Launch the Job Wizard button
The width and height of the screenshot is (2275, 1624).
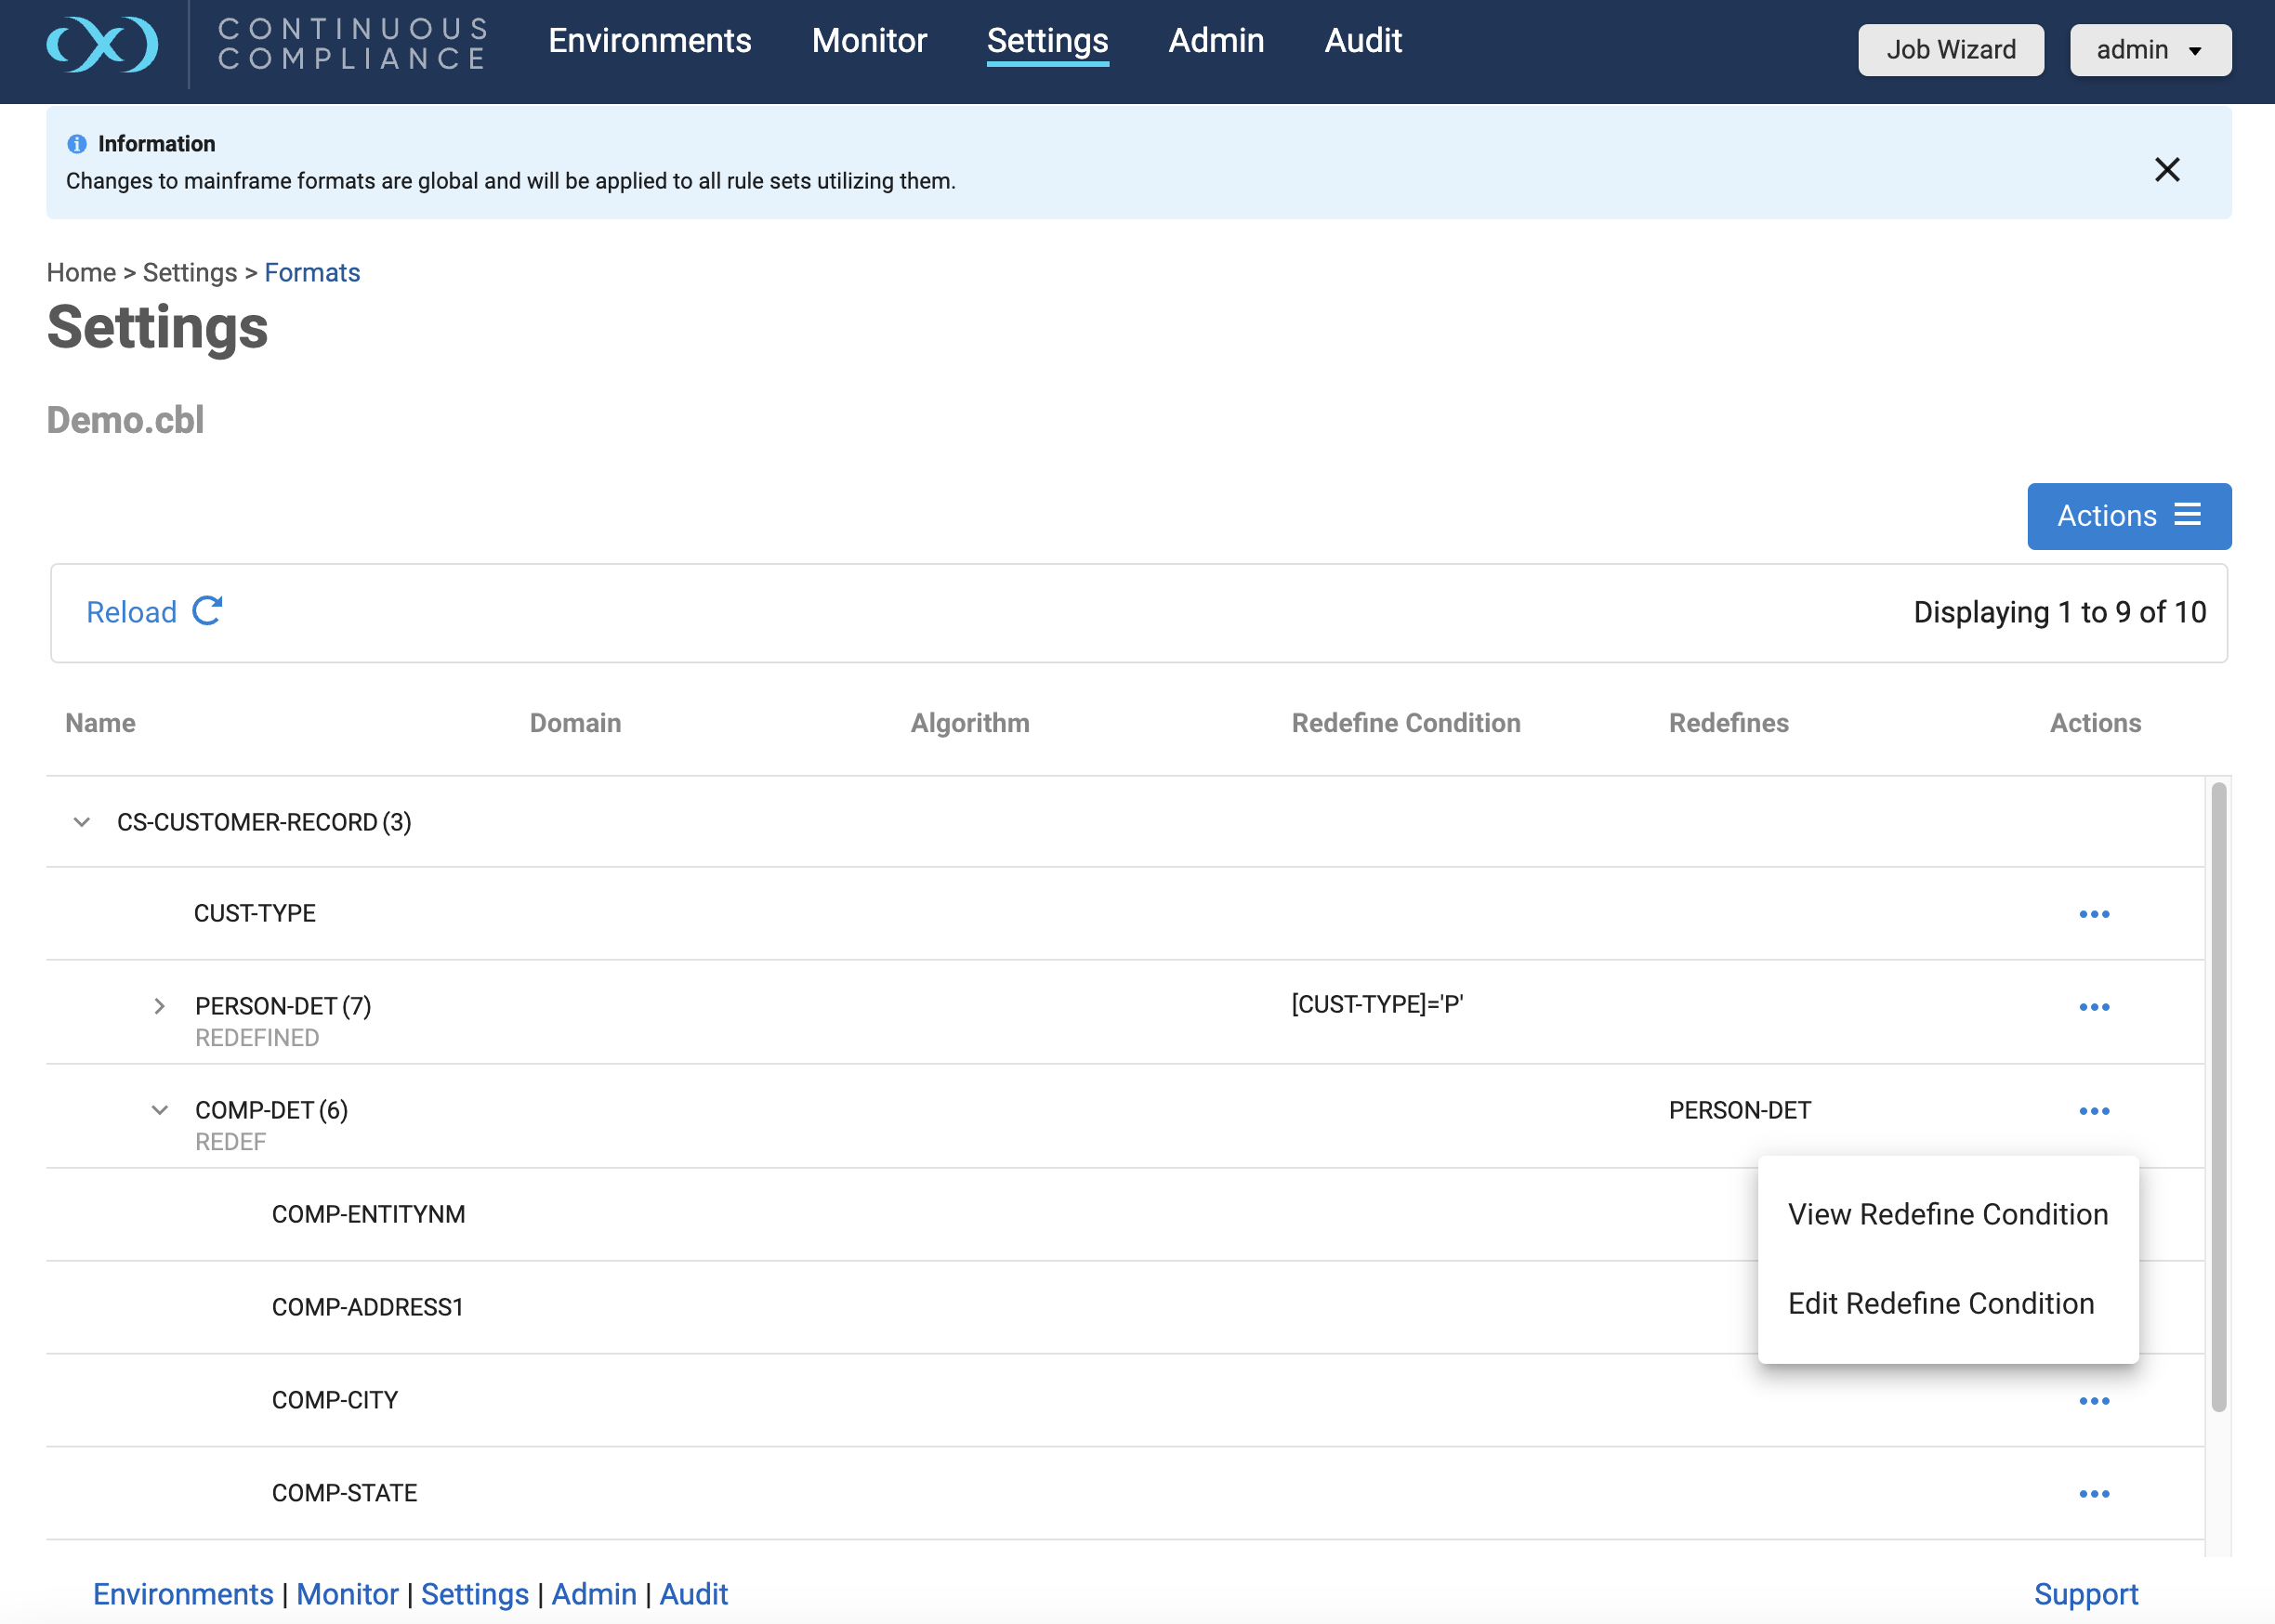(x=1950, y=50)
